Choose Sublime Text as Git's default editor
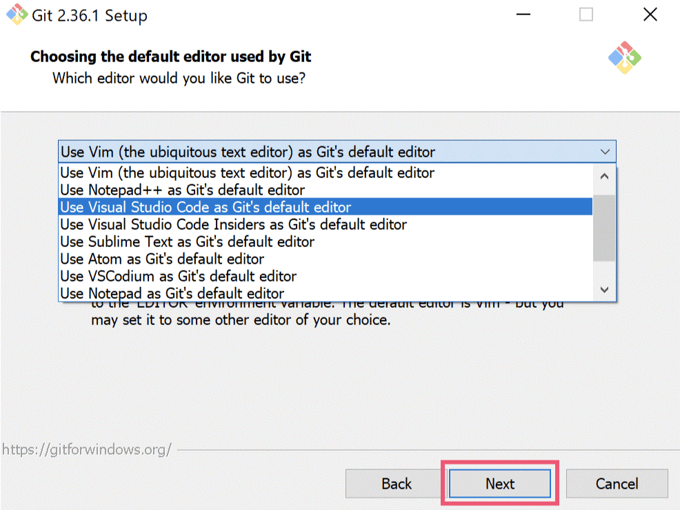The width and height of the screenshot is (680, 510). (187, 242)
